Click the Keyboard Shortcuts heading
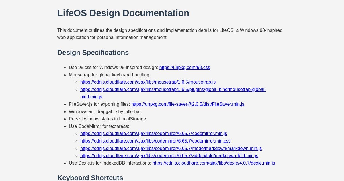 tap(90, 177)
